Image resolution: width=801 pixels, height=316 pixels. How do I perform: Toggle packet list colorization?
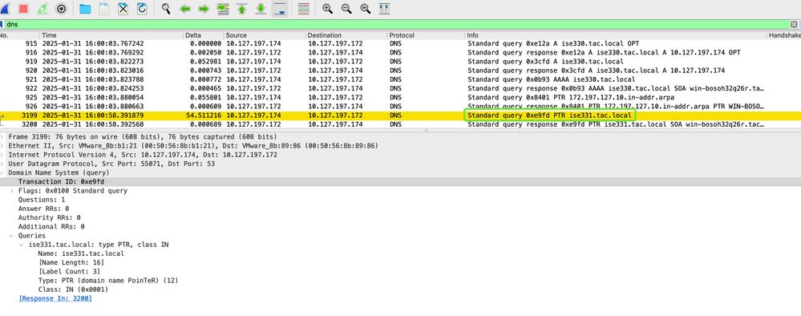[303, 8]
